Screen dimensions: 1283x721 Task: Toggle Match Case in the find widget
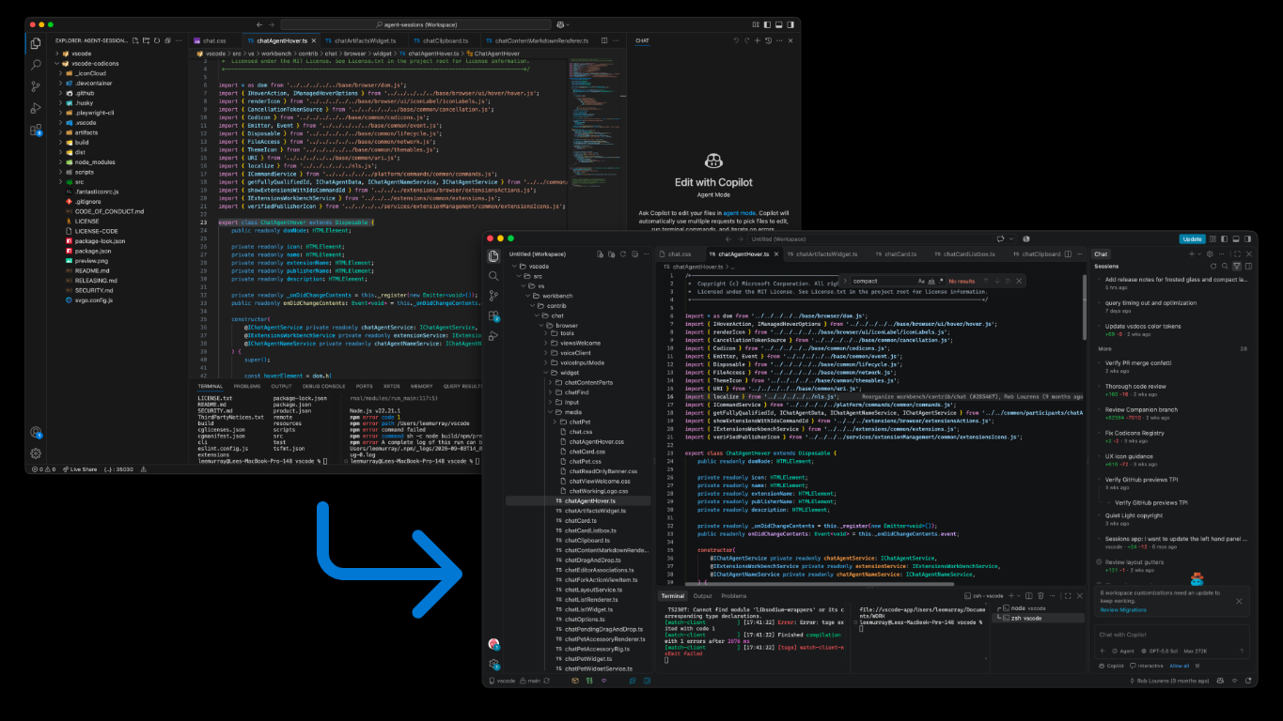tap(921, 281)
